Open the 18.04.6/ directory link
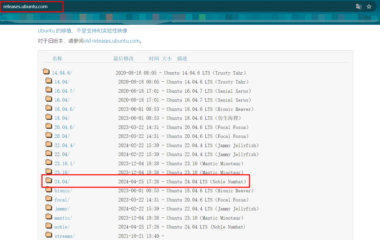The width and height of the screenshot is (380, 240). pyautogui.click(x=65, y=109)
